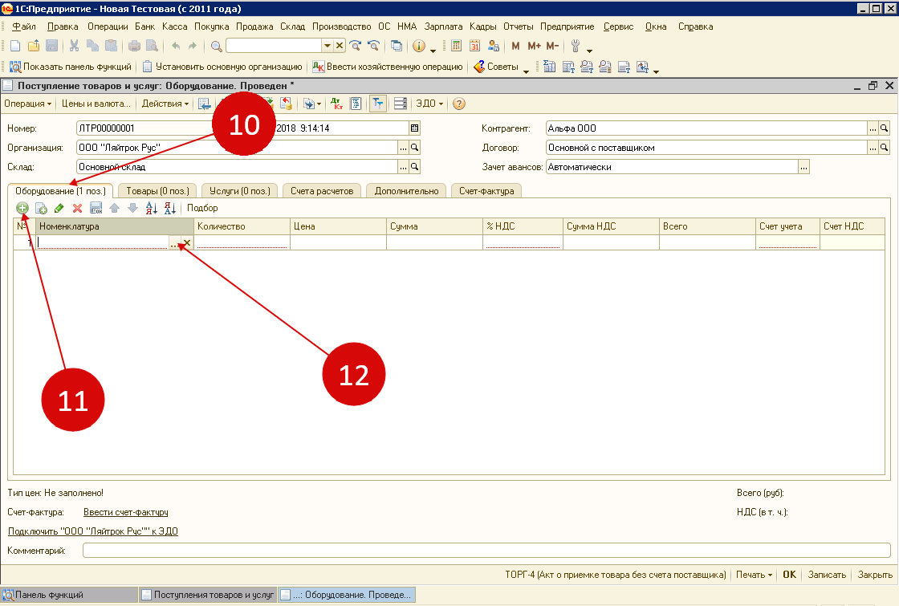Viewport: 899px width, 606px height.
Task: Click the calculator icon in main toolbar
Action: pos(457,46)
